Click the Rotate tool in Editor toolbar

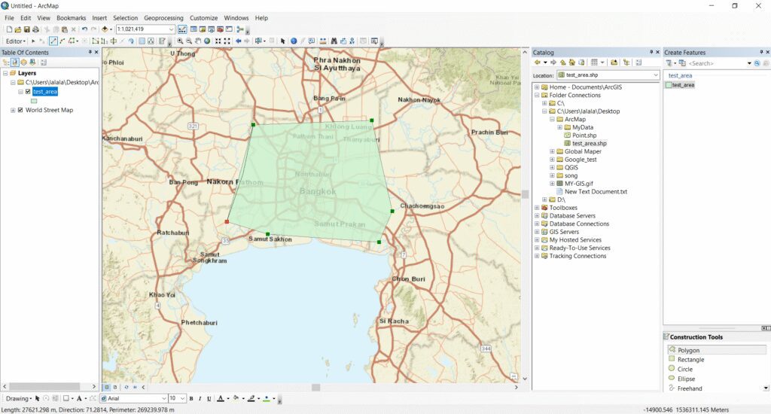pyautogui.click(x=131, y=41)
